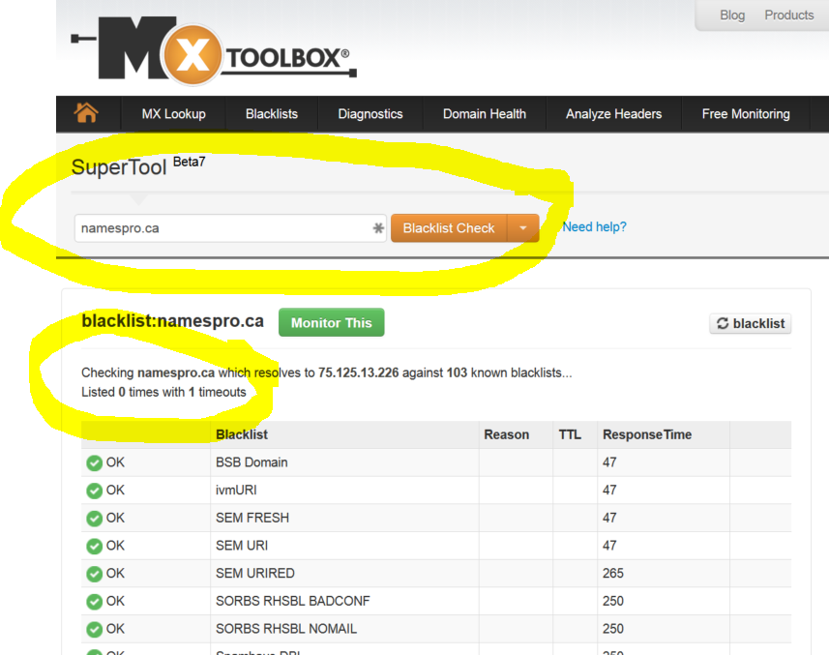Select the SEM URI blacklist name
This screenshot has height=655, width=829.
[242, 546]
